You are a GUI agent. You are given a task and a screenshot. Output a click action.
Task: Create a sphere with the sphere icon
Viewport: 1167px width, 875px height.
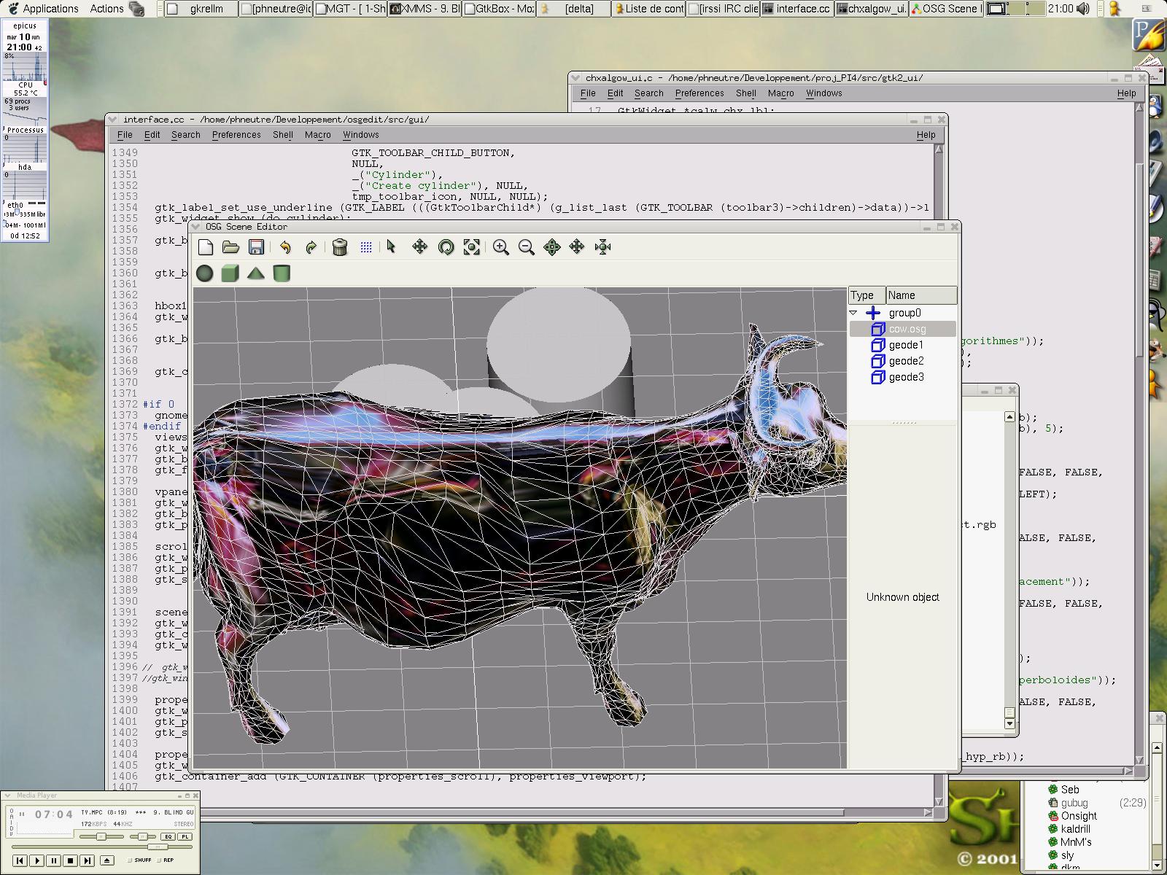[x=205, y=273]
